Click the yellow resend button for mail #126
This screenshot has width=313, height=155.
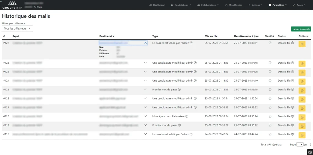click(x=302, y=64)
